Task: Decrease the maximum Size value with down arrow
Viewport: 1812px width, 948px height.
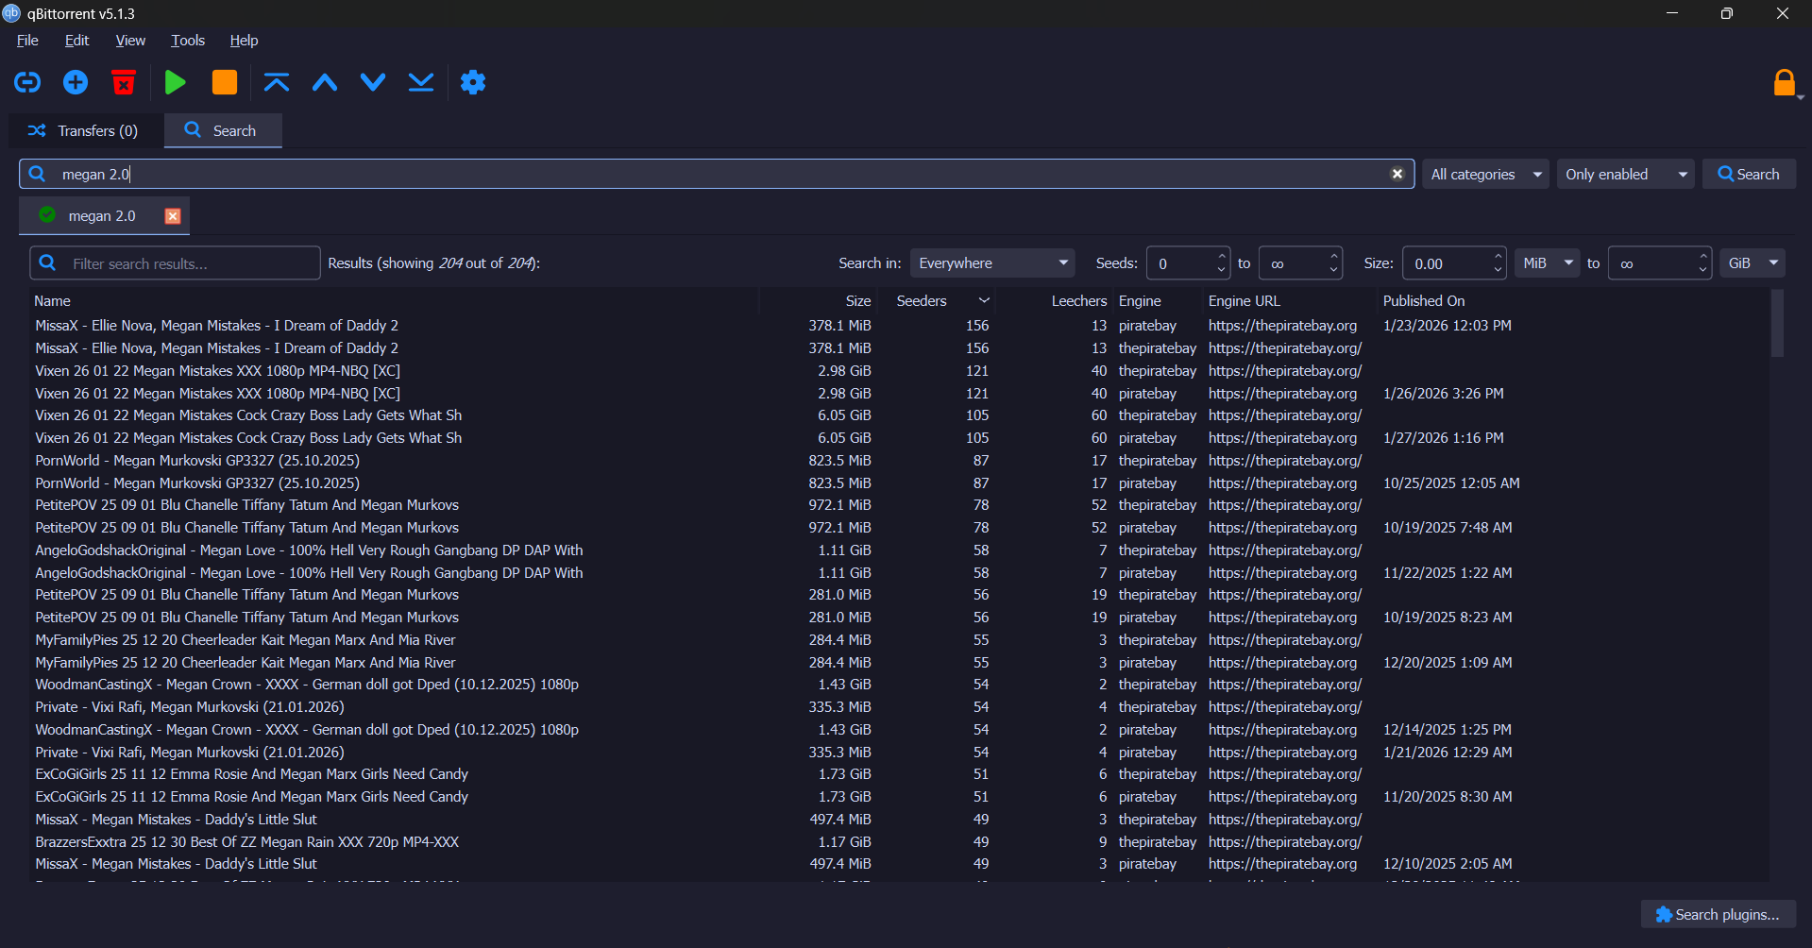Action: [x=1703, y=271]
